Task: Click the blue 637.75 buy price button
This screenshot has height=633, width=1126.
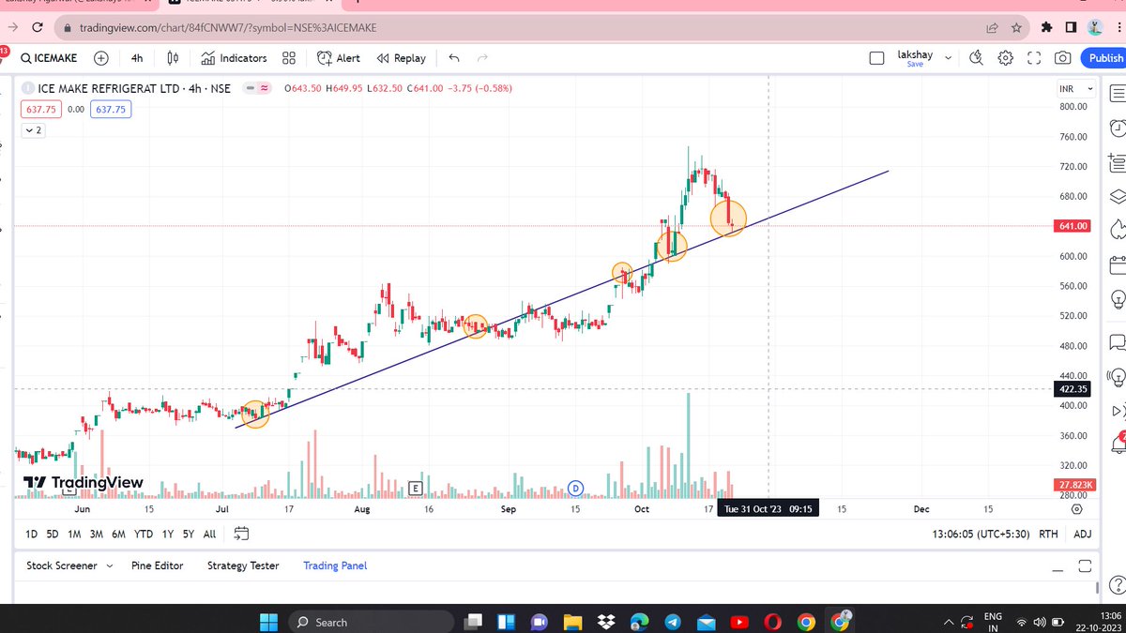Action: pos(111,109)
